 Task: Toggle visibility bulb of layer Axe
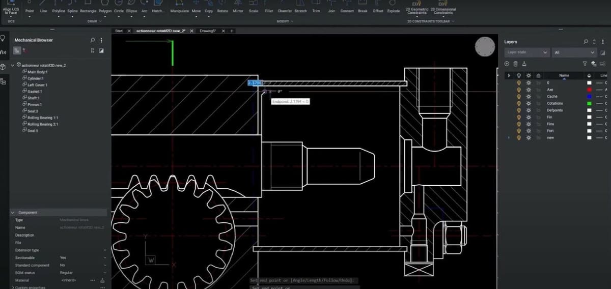coord(519,89)
